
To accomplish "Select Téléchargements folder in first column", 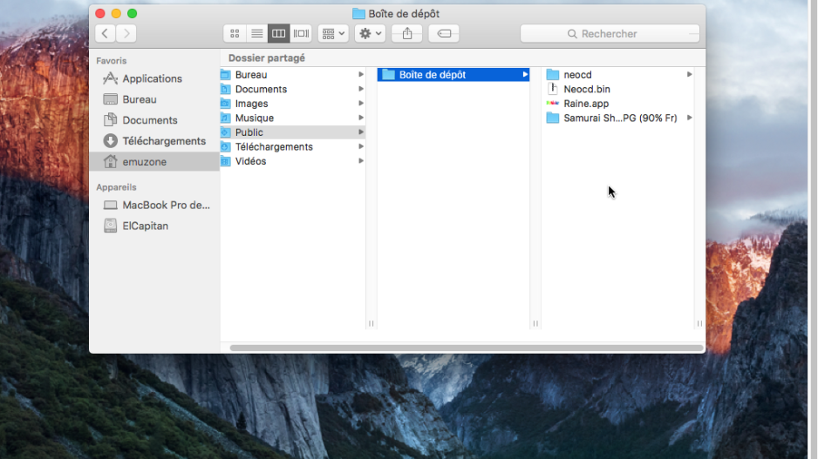I will tap(292, 147).
